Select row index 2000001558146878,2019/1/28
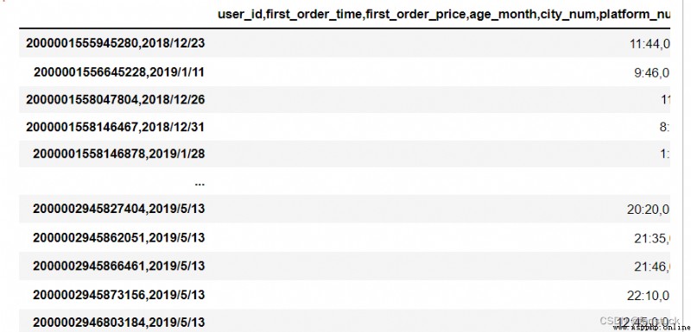Viewport: 691px width, 332px height. click(119, 153)
